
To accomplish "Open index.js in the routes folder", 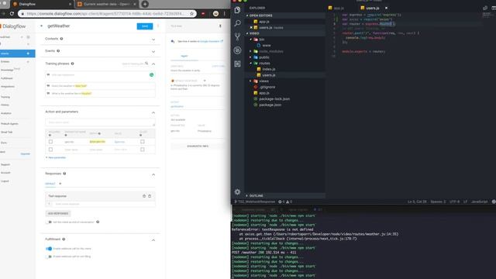I will pyautogui.click(x=269, y=69).
